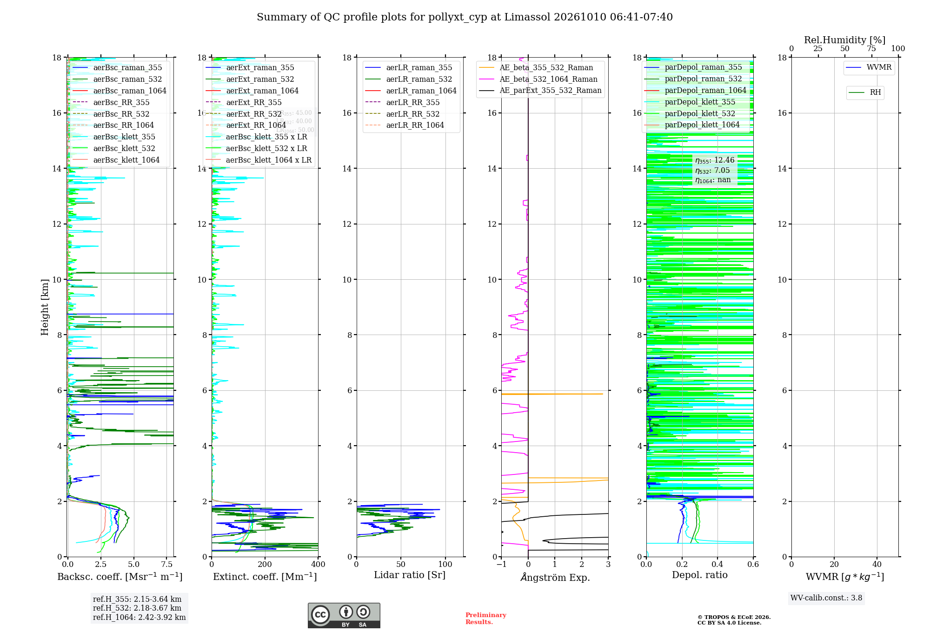This screenshot has width=930, height=632.
Task: Click the ref.H_1064: 2.42-3.92 km annotation
Action: pyautogui.click(x=139, y=617)
